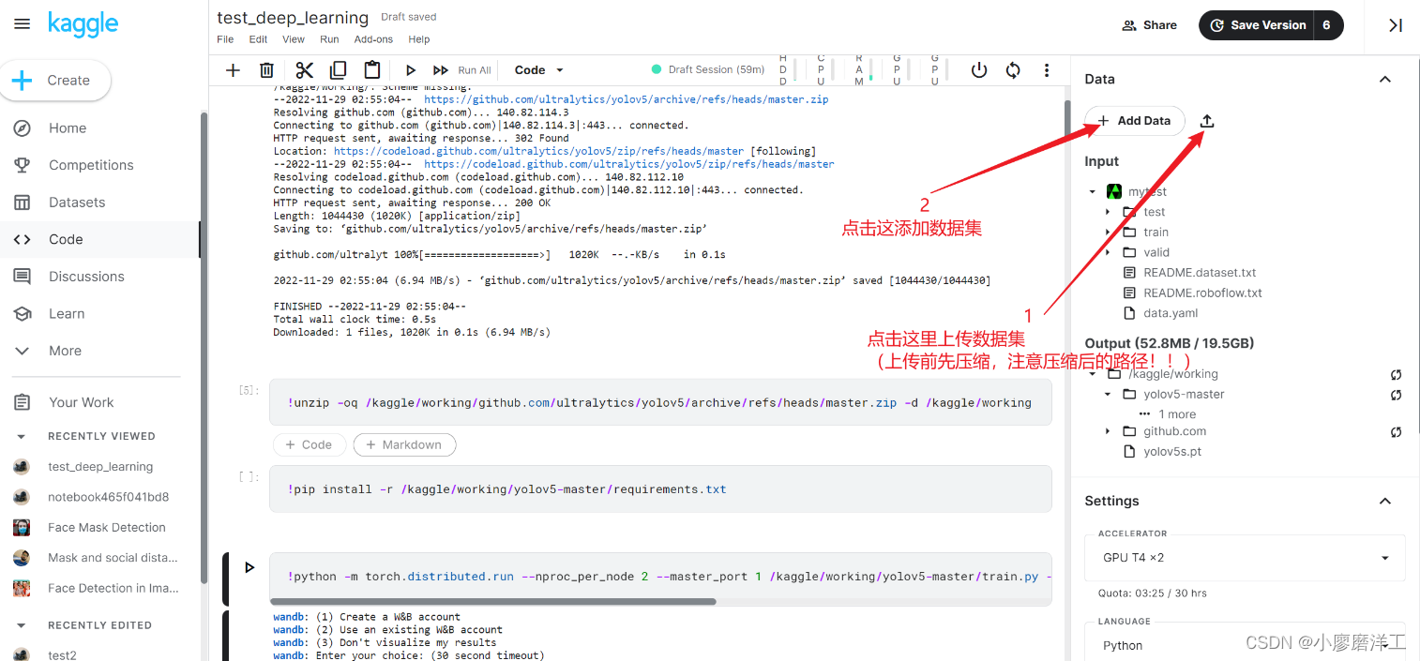Upload a dataset with upload icon
This screenshot has width=1420, height=661.
point(1207,121)
